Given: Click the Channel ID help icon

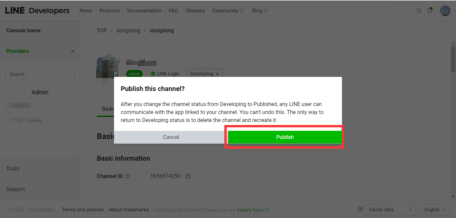Looking at the screenshot, I should (128, 176).
